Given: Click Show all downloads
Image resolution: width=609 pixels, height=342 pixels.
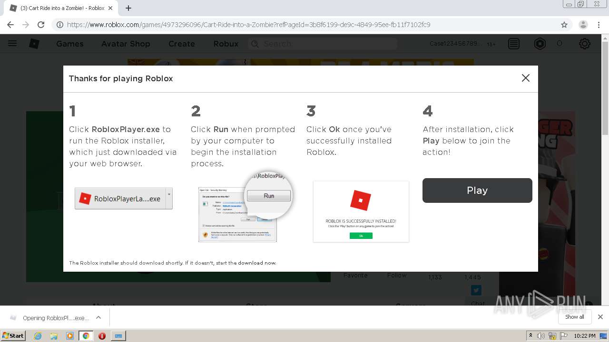Looking at the screenshot, I should 575,317.
